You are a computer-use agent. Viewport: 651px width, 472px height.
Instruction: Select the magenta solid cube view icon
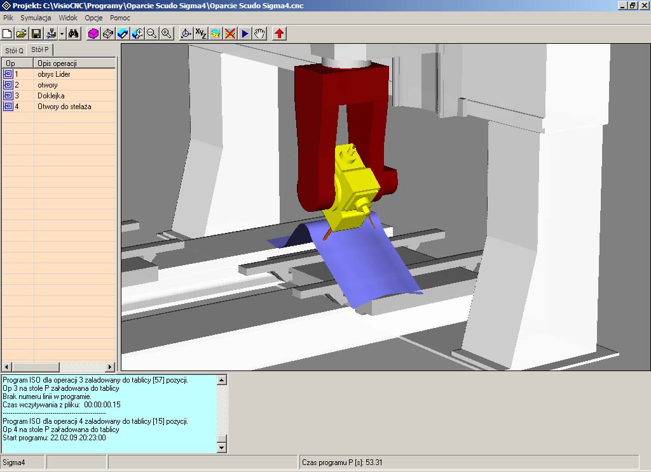click(93, 33)
